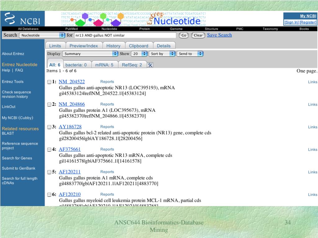The width and height of the screenshot is (318, 238).
Task: Open Check sequence revision history
Action: 16,94
